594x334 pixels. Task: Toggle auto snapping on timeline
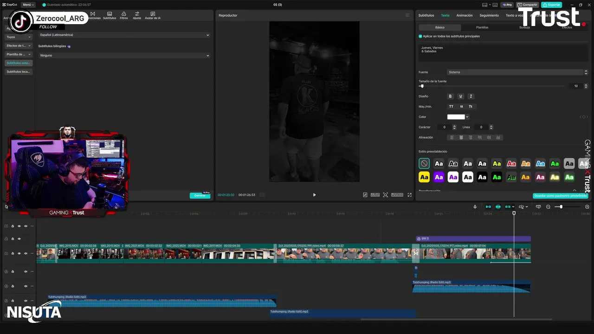(x=498, y=207)
